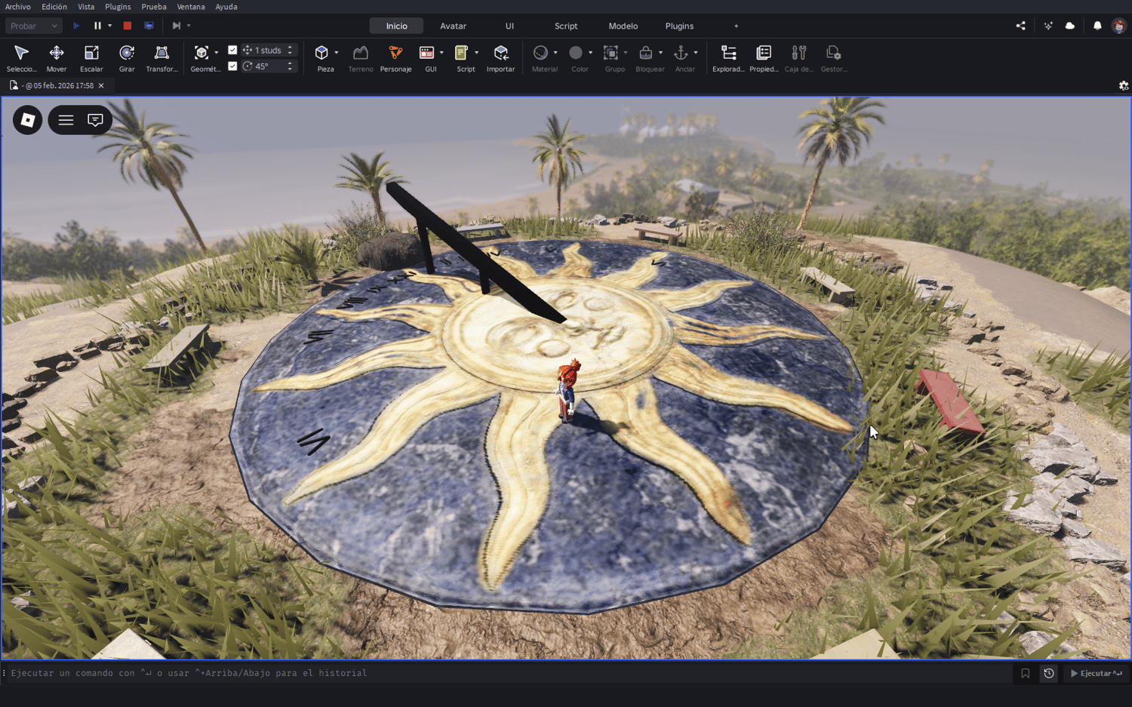Click the gray Color swatch circle
Image resolution: width=1132 pixels, height=707 pixels.
[576, 53]
